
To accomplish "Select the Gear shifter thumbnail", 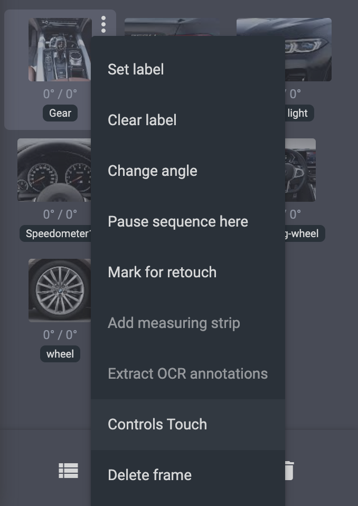I will [60, 50].
